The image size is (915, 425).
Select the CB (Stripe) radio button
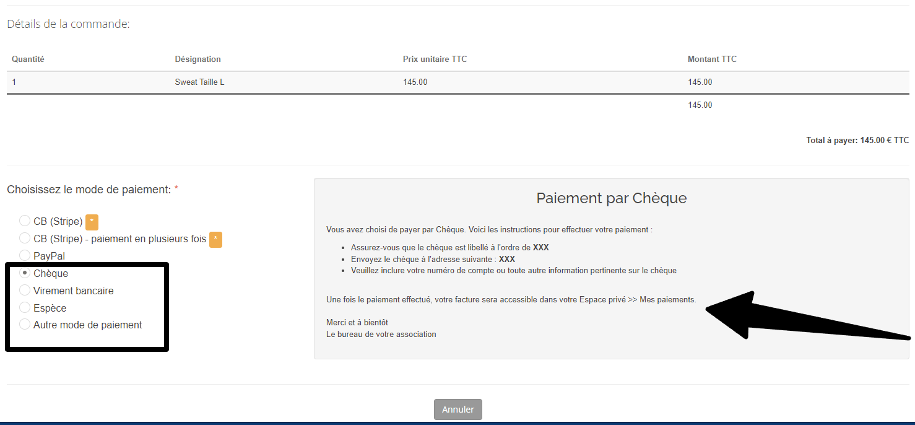(25, 221)
